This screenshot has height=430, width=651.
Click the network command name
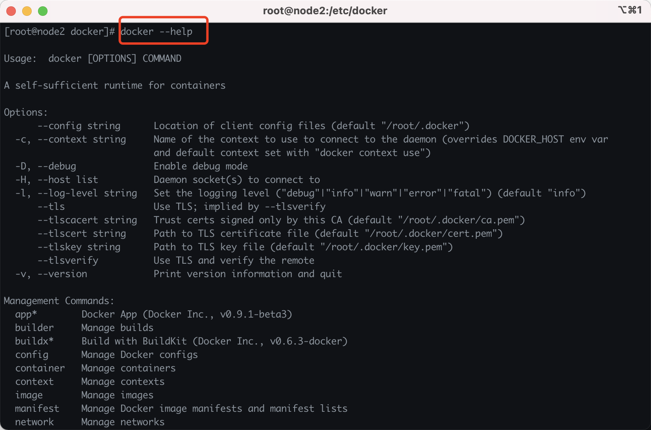click(x=34, y=422)
